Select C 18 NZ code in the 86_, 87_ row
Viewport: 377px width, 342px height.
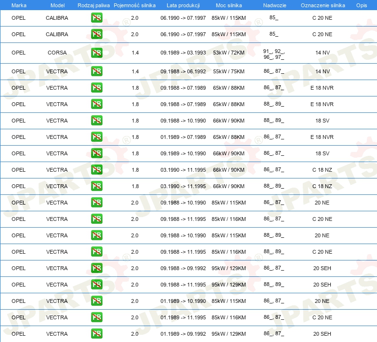(x=322, y=170)
